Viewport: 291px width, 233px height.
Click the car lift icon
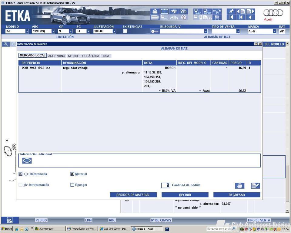coord(174,17)
